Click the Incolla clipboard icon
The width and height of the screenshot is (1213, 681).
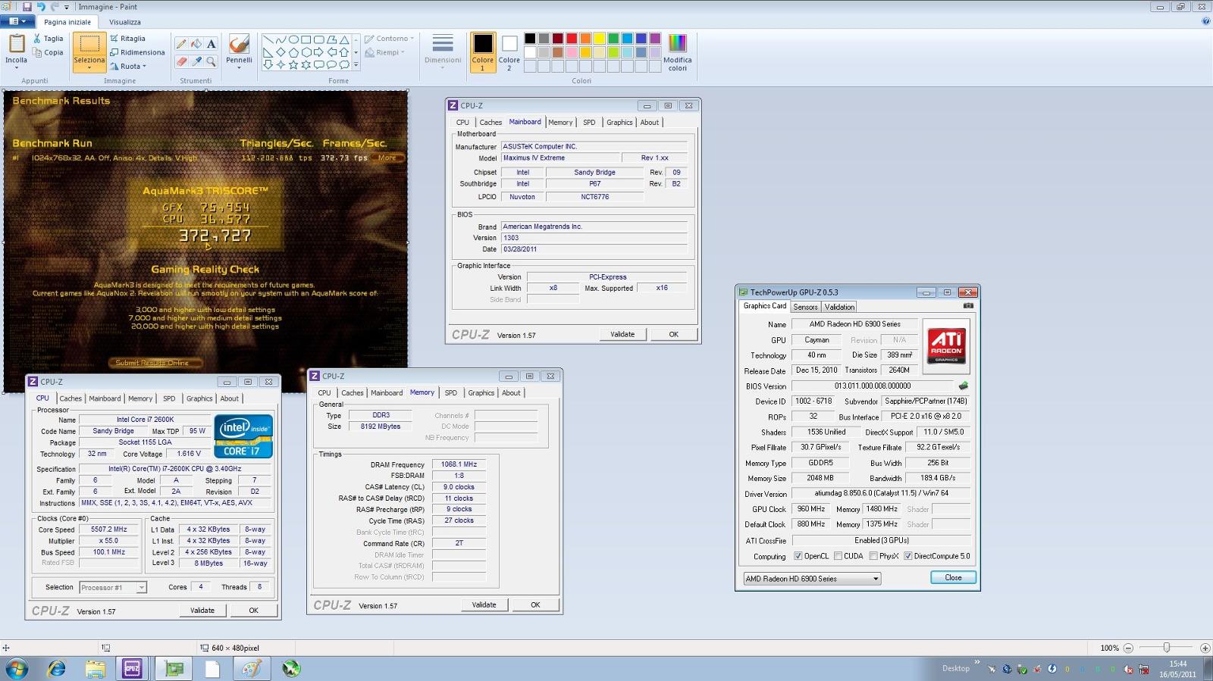click(16, 44)
